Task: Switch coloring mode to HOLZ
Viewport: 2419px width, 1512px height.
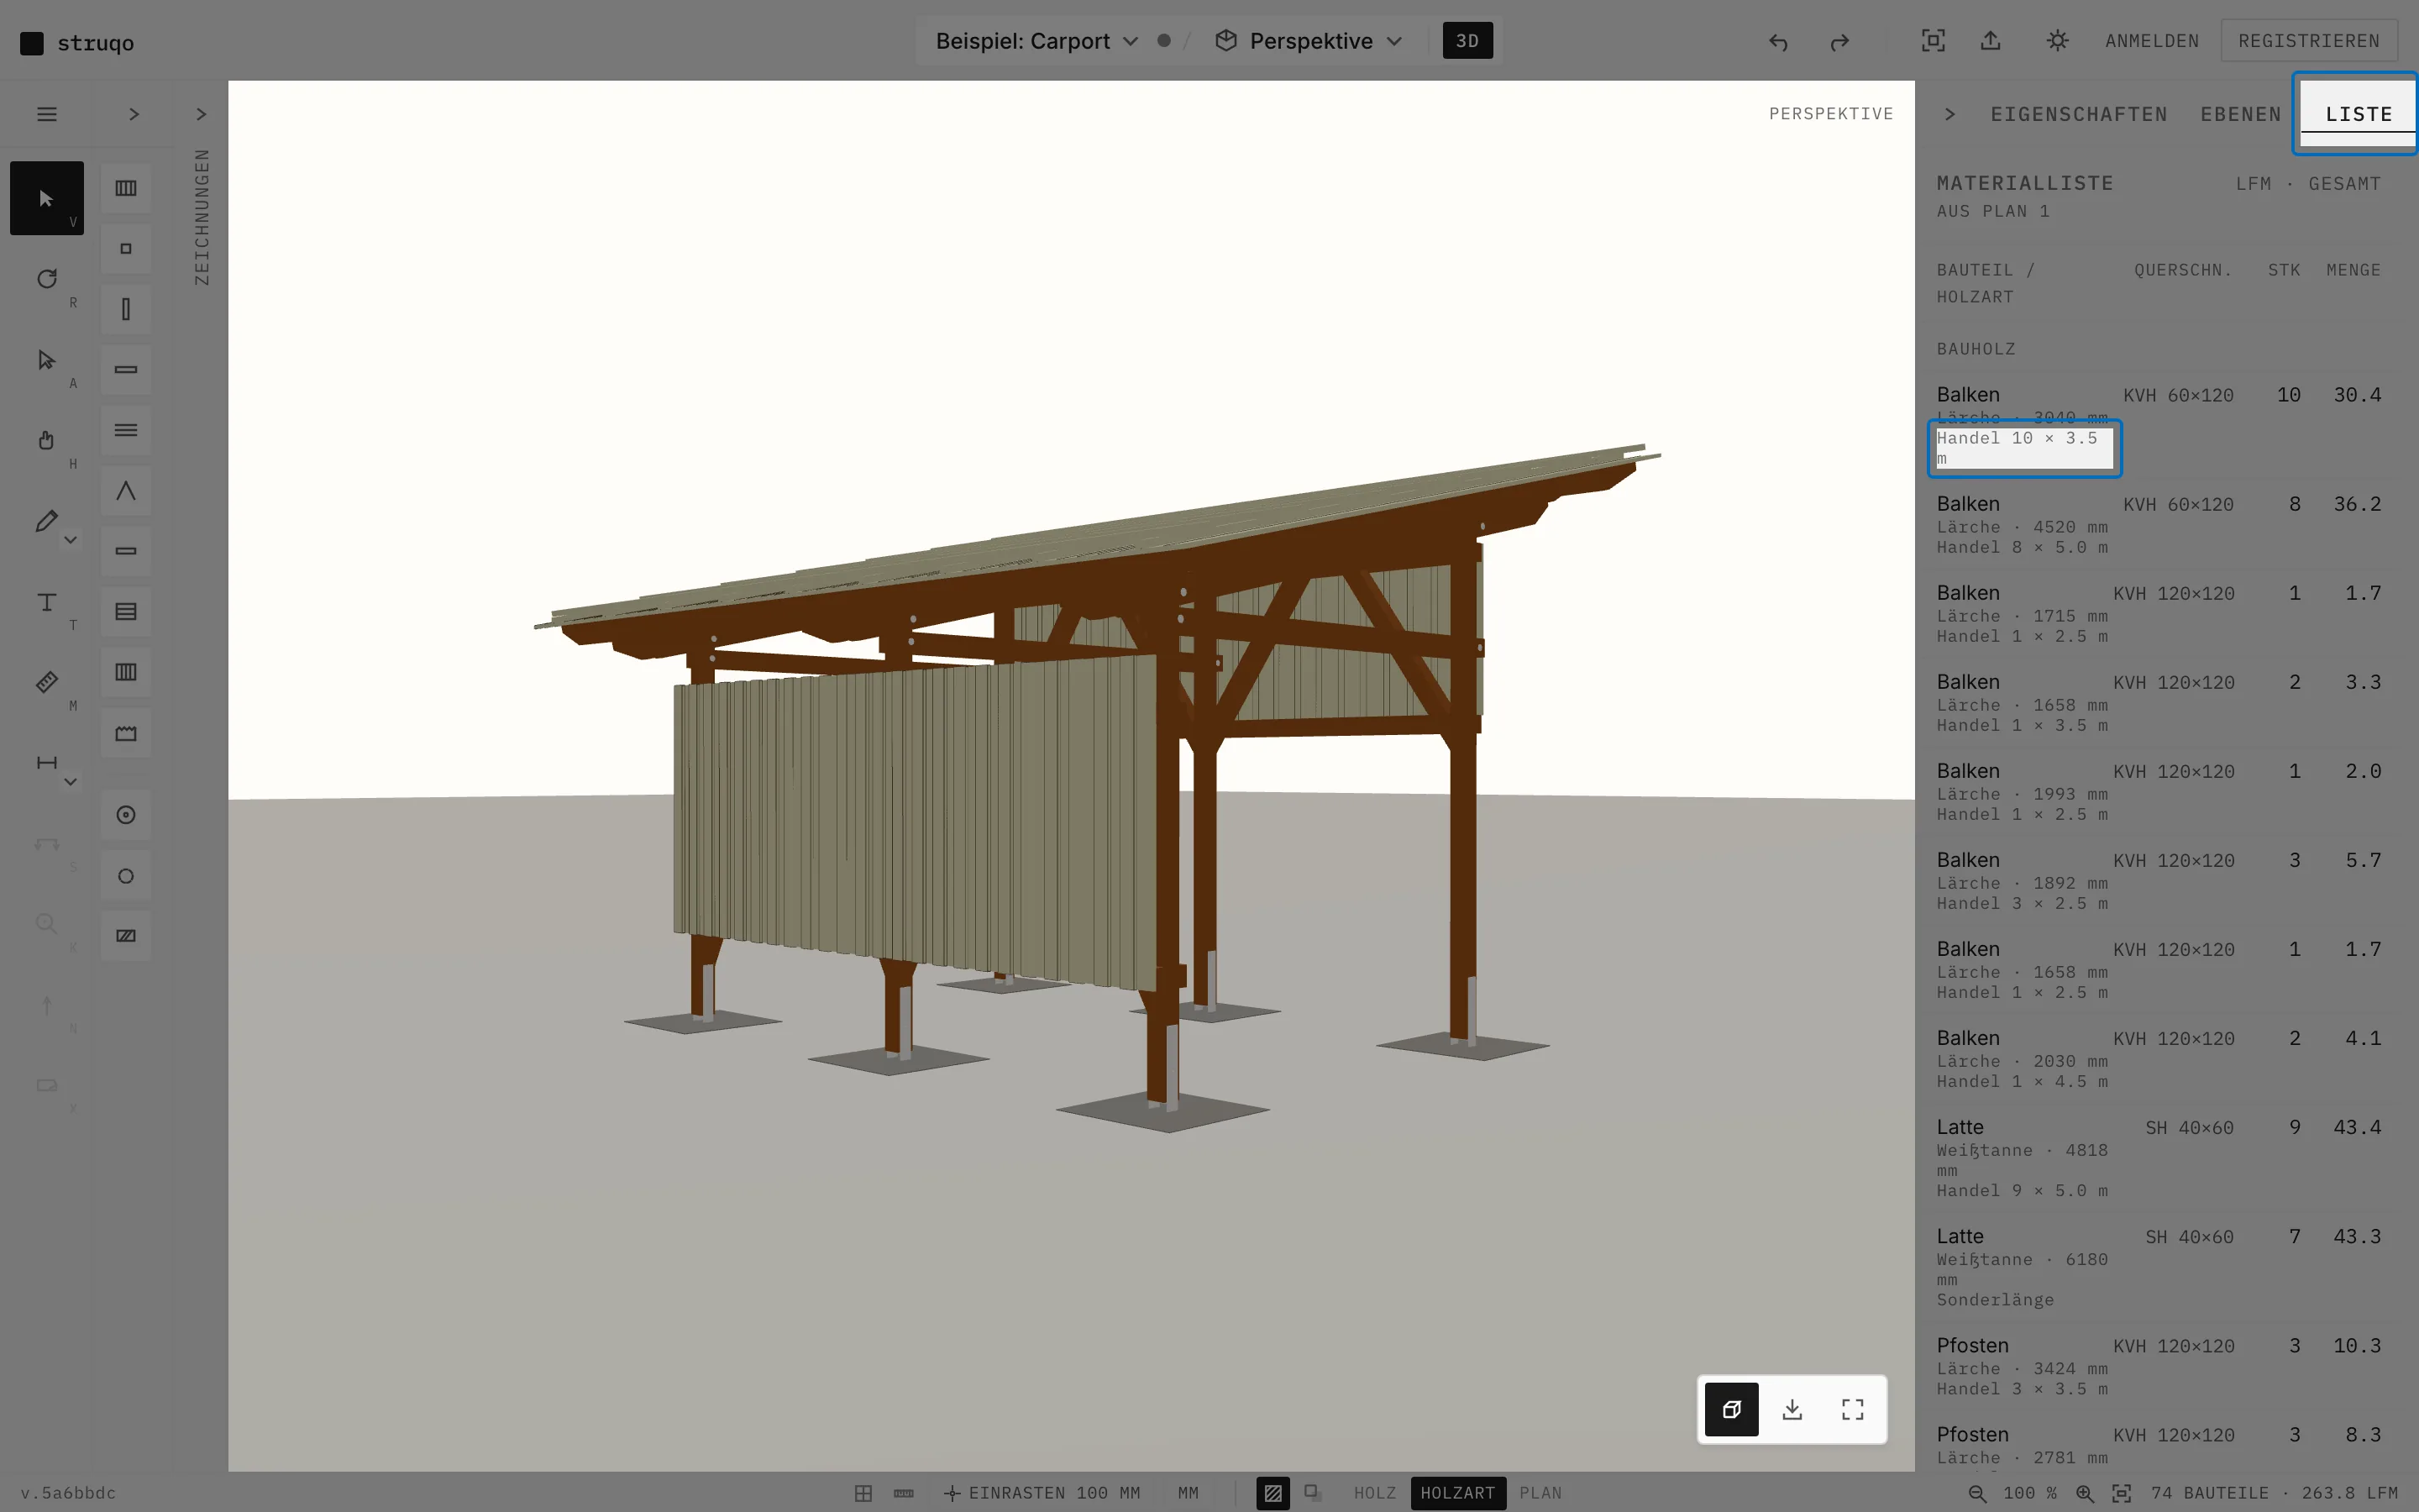Action: click(x=1374, y=1493)
